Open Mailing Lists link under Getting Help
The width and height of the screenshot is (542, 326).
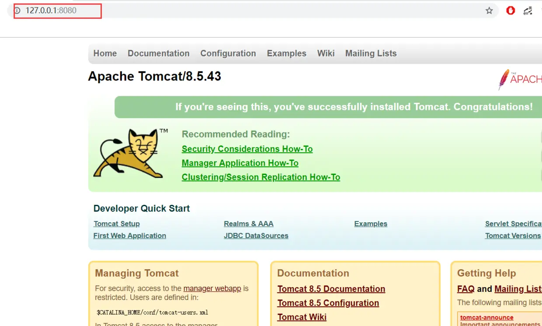click(518, 289)
